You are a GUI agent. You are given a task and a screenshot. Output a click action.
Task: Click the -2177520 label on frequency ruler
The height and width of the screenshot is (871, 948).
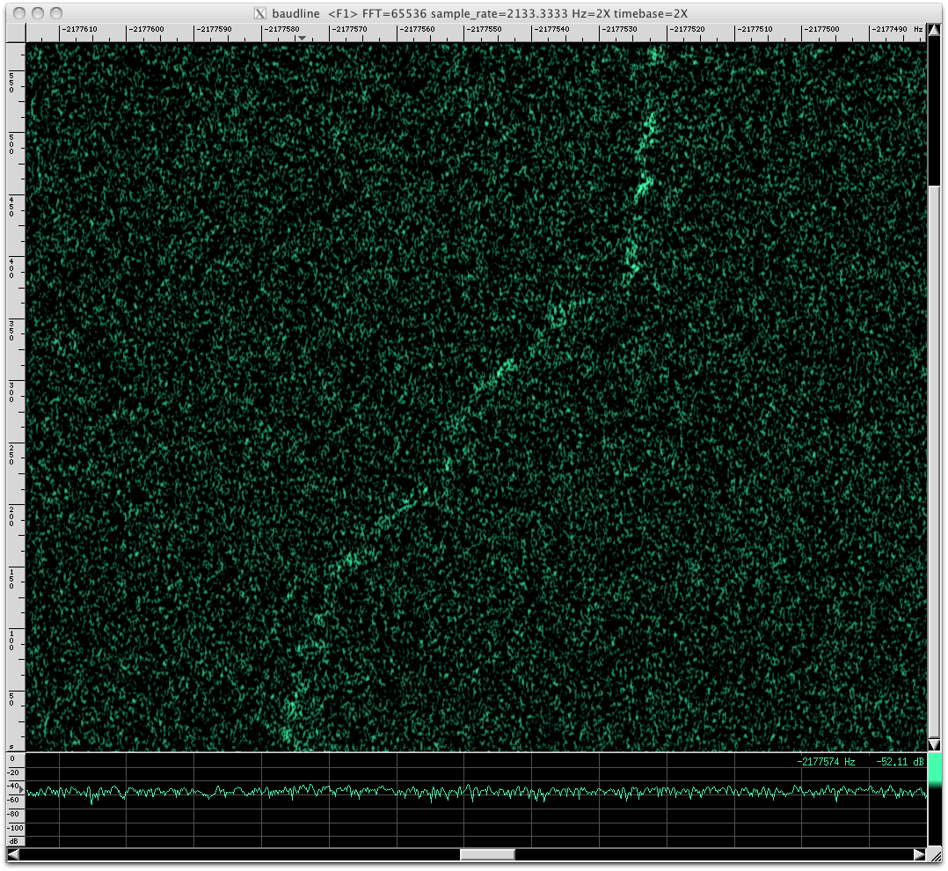tap(688, 29)
